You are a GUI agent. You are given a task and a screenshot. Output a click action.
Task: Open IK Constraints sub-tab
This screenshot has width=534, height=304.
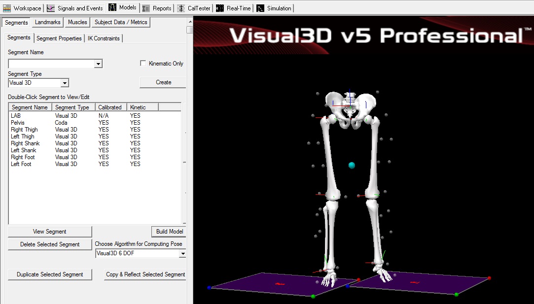tap(104, 38)
